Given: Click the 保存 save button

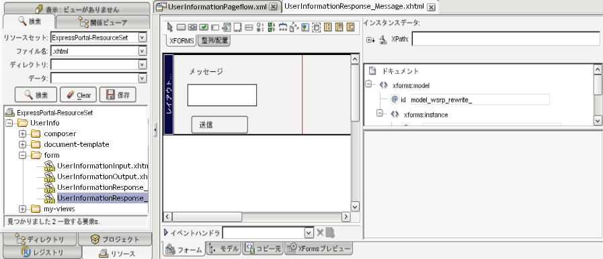Looking at the screenshot, I should pyautogui.click(x=118, y=95).
